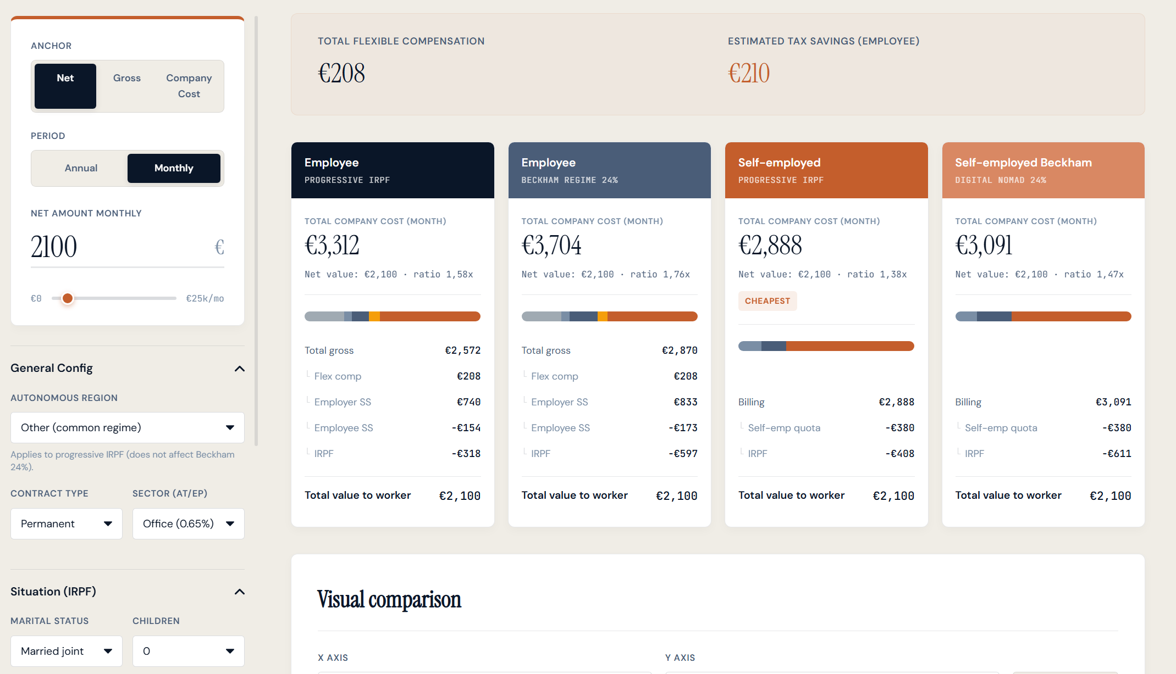This screenshot has width=1176, height=674.
Task: Click the net amount monthly input field
Action: tap(128, 247)
